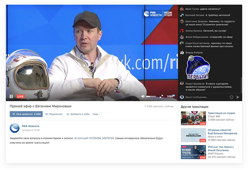The width and height of the screenshot is (248, 170).
Task: Send the chat message with arrow icon
Action: tap(238, 97)
